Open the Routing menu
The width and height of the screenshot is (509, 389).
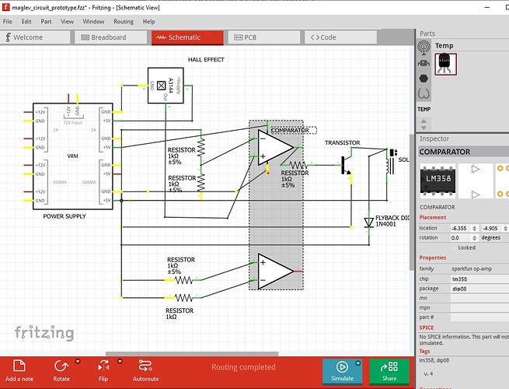[124, 22]
